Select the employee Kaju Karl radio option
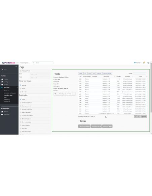152x196 pixels. coord(21,129)
